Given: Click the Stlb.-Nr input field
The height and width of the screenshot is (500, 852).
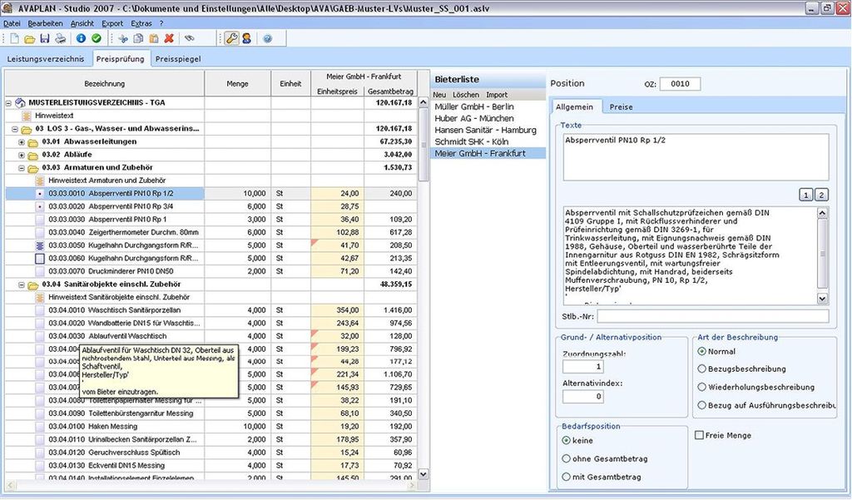Looking at the screenshot, I should [x=713, y=316].
